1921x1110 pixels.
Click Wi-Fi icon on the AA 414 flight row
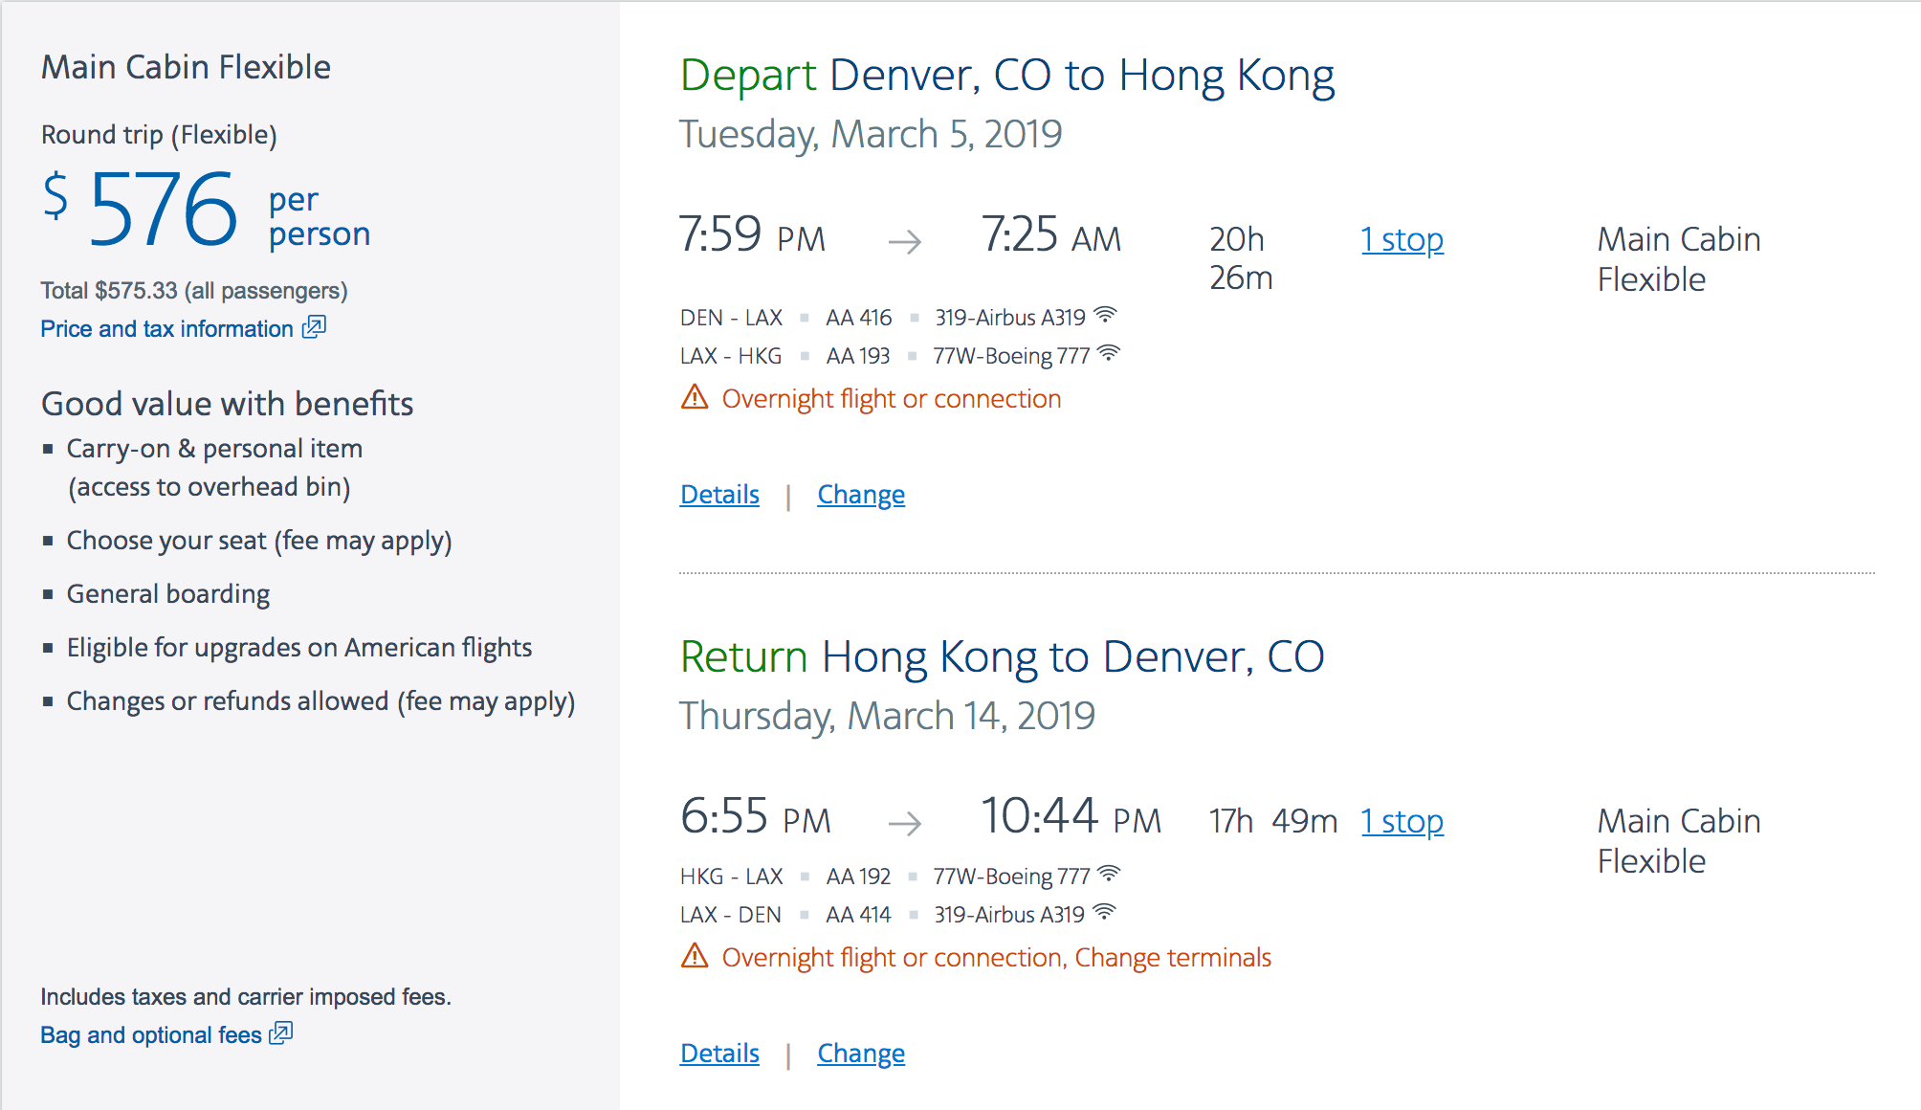pos(1104,912)
